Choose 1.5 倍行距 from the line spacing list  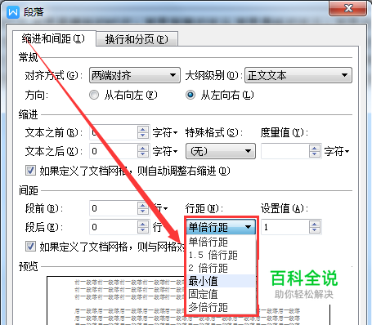coord(222,255)
